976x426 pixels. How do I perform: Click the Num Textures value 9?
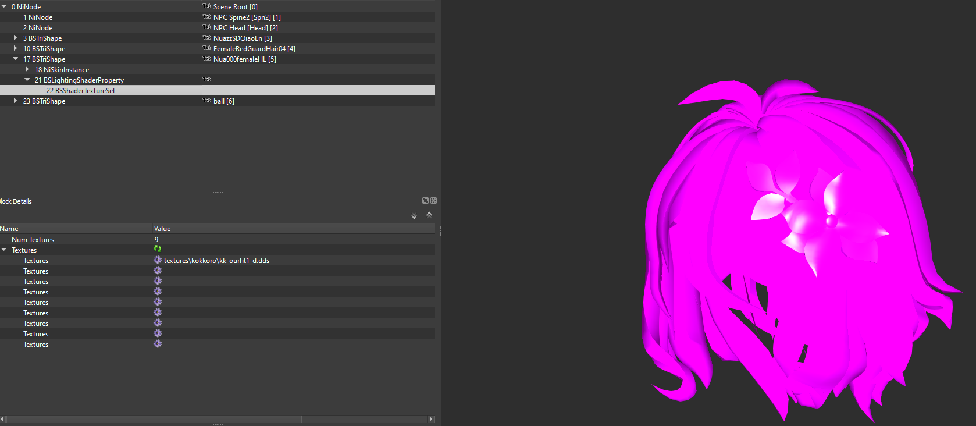click(156, 240)
